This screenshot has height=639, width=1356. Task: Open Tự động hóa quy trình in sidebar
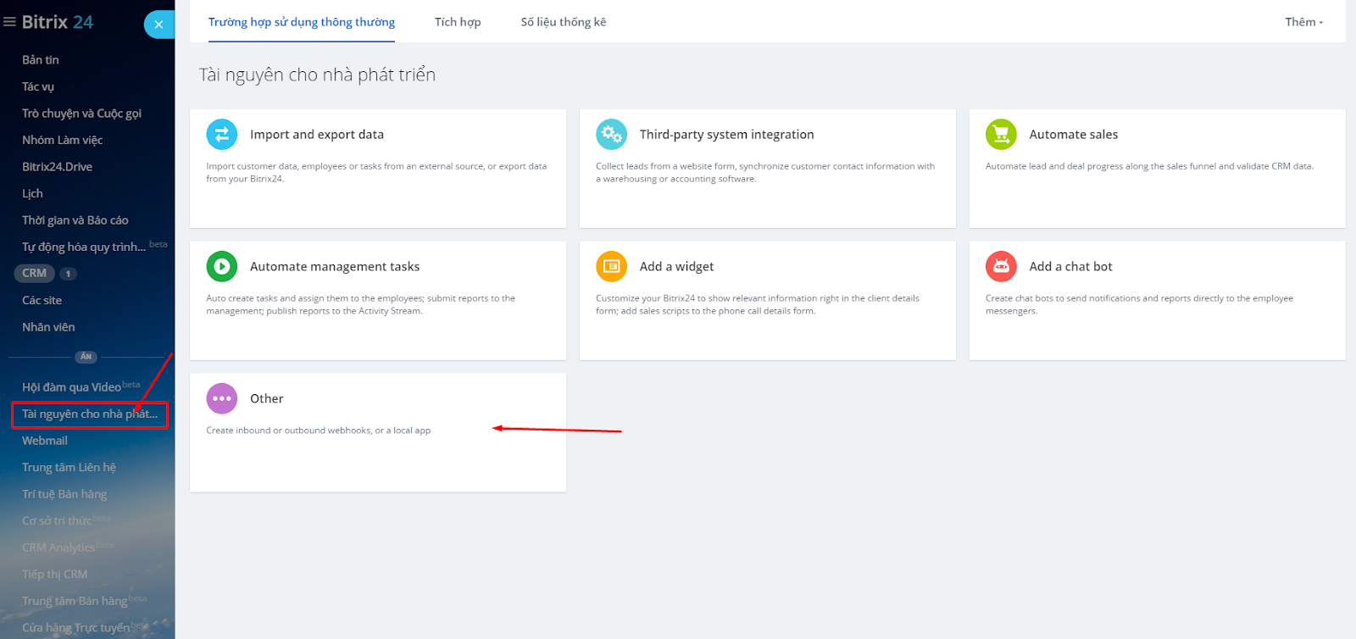[84, 247]
